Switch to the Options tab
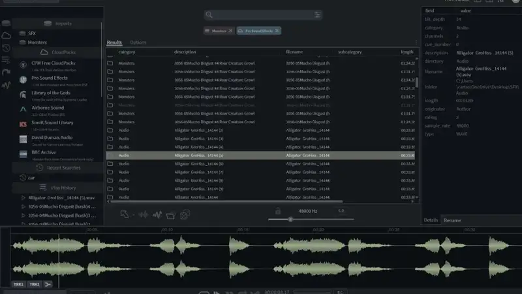The height and width of the screenshot is (294, 522). pyautogui.click(x=138, y=42)
